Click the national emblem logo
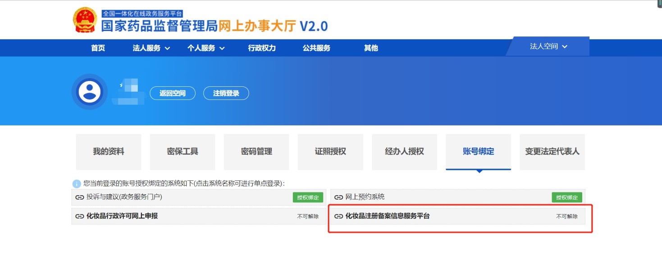 point(86,19)
